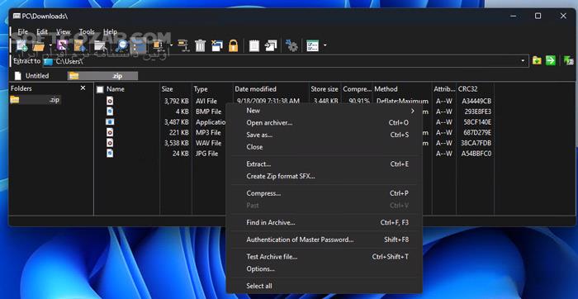Viewport: 578px width, 299px height.
Task: Click the CRC32 value A34449CB
Action: (x=476, y=101)
